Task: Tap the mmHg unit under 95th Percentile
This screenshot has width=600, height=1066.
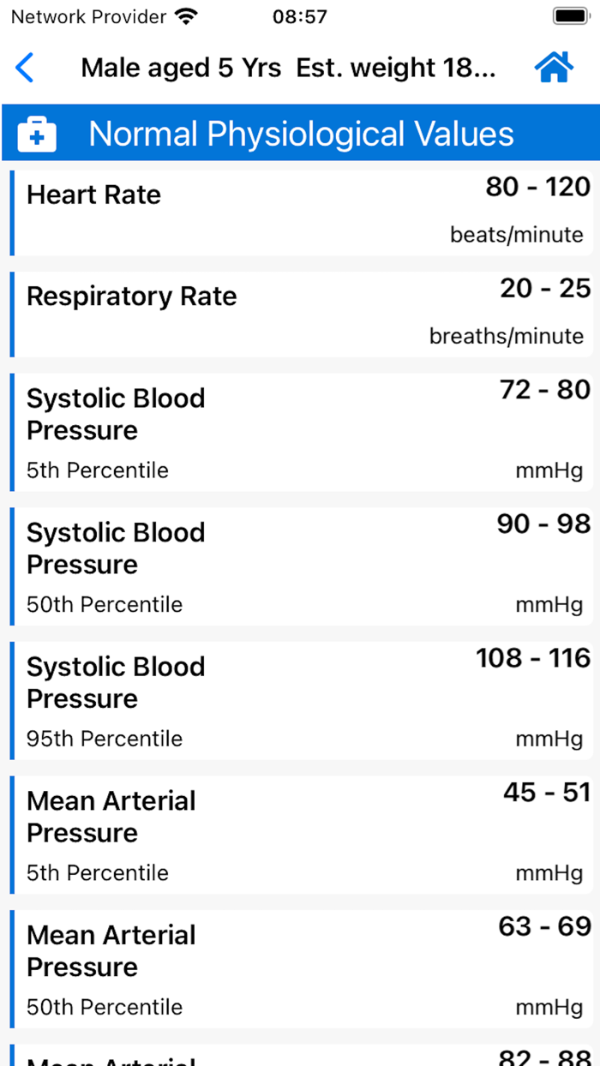Action: coord(549,739)
